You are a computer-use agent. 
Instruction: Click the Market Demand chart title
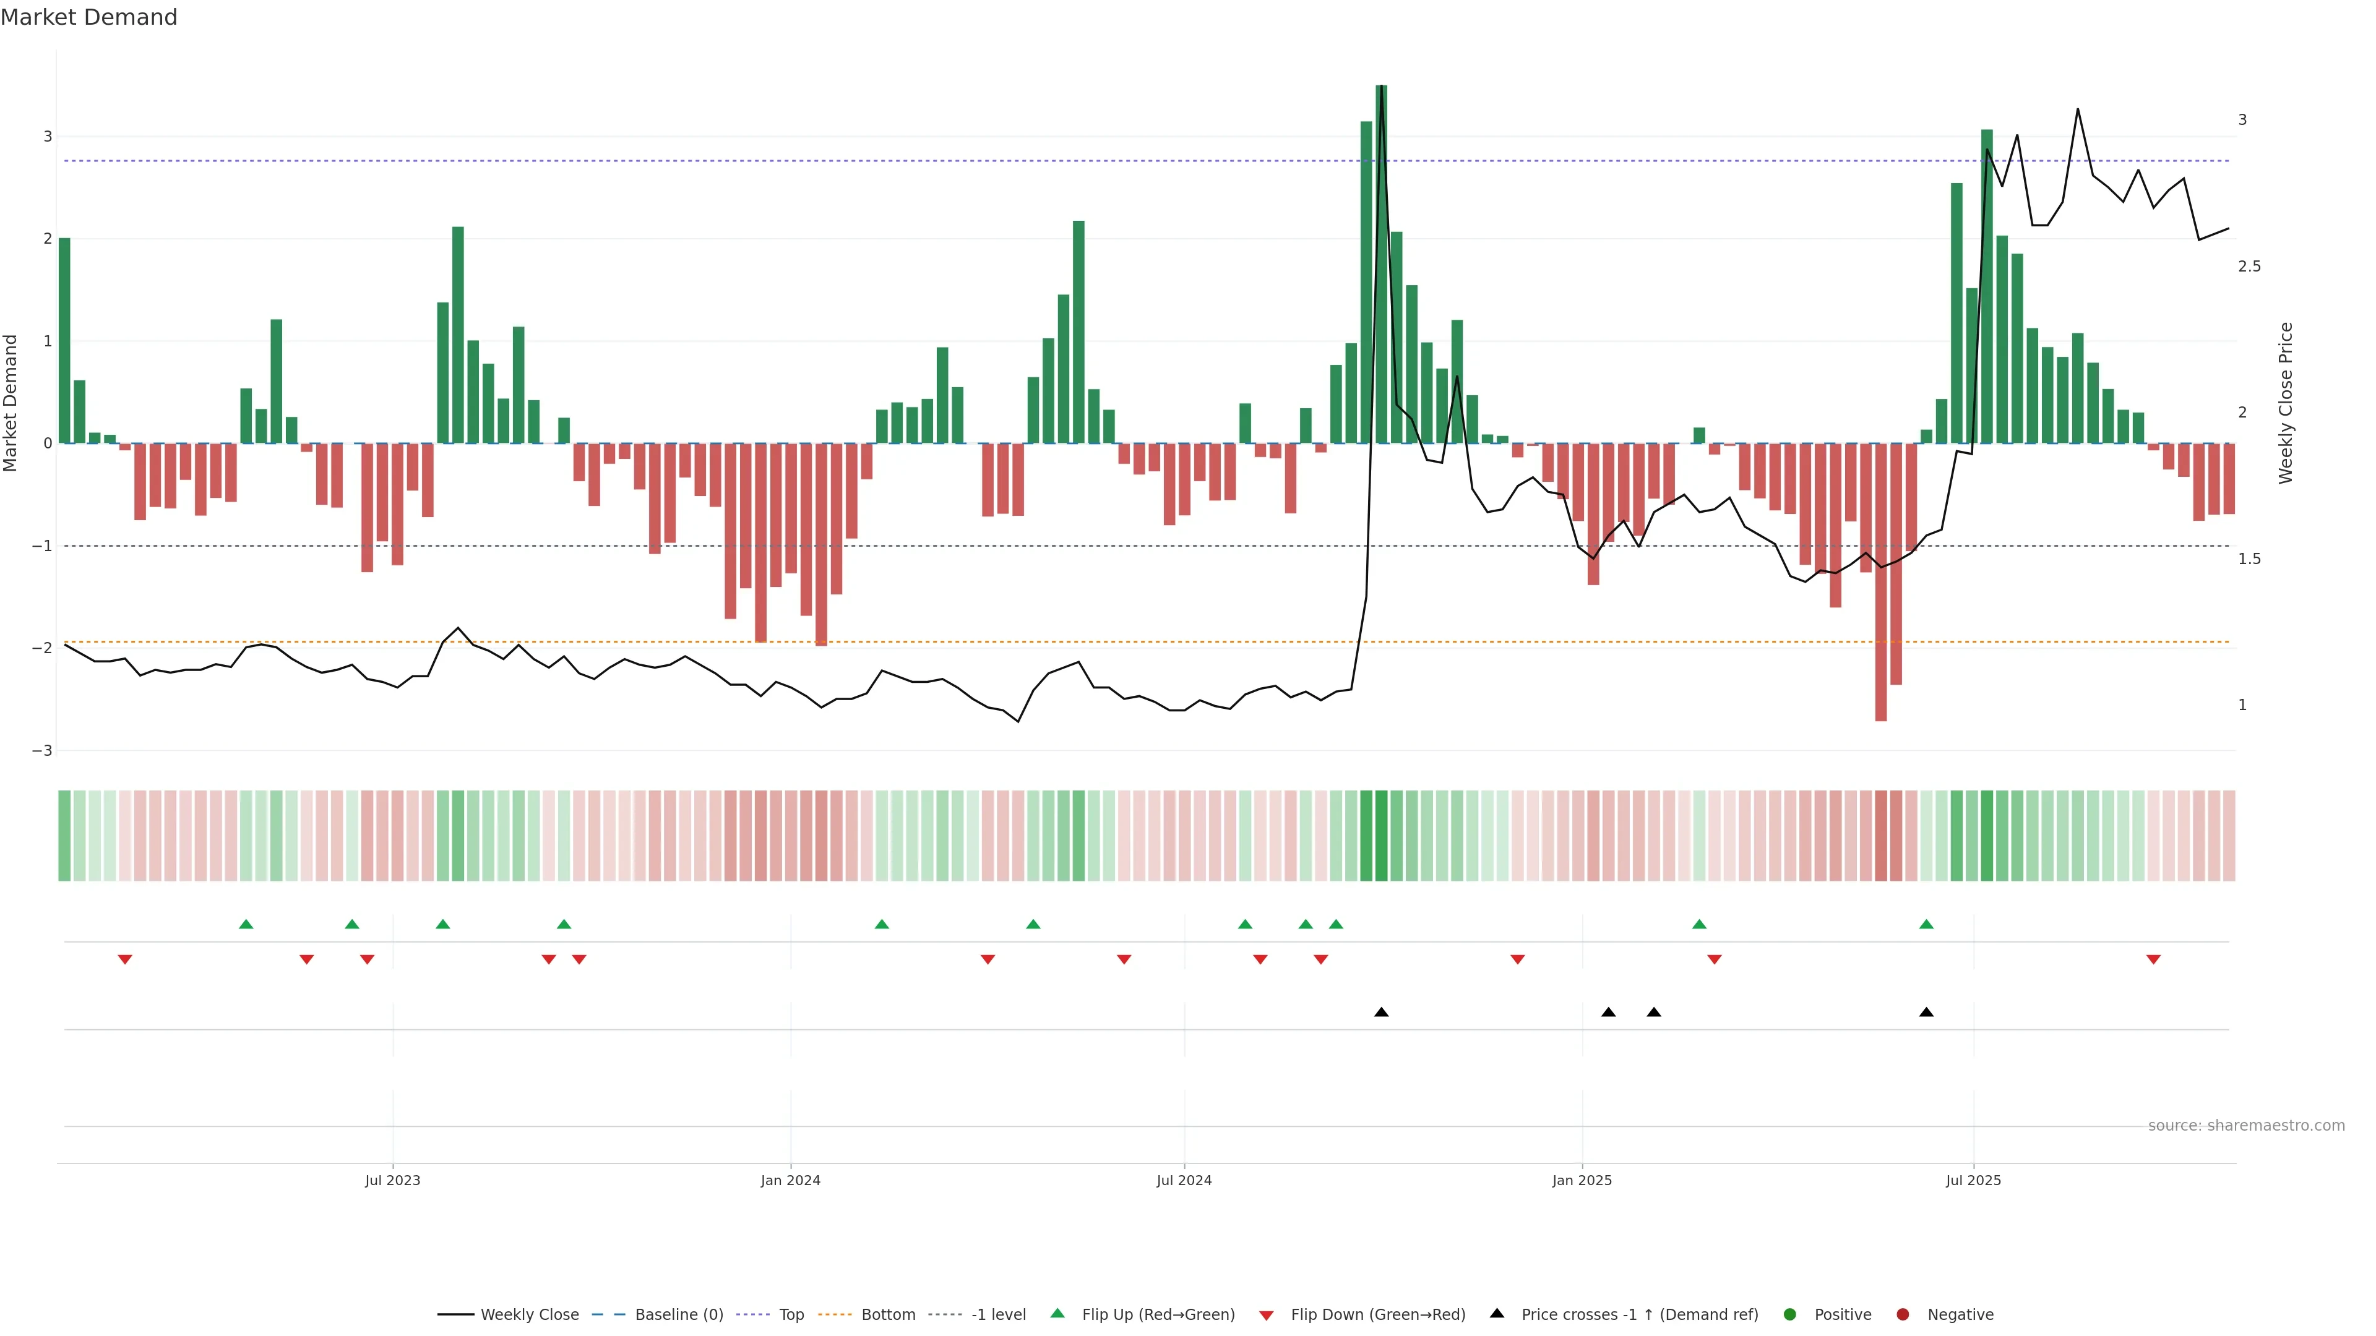click(88, 17)
